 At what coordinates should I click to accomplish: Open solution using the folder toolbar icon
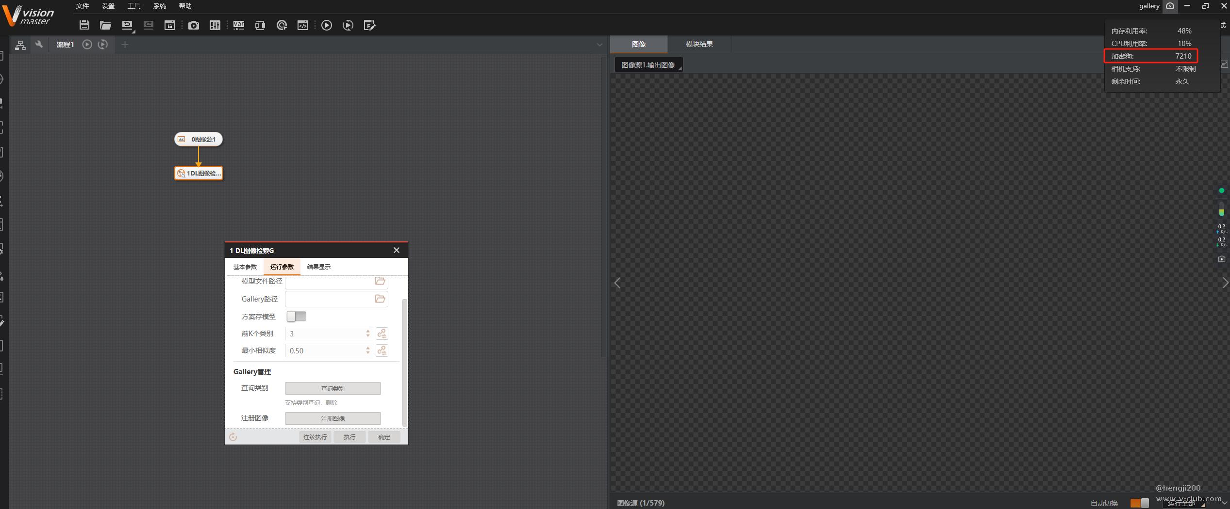(x=105, y=25)
